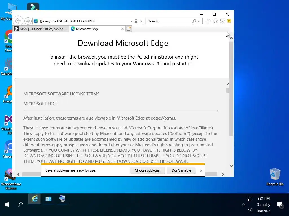This screenshot has height=216, width=289.
Task: Click the Back arrow in Internet Explorer
Action: (18, 21)
